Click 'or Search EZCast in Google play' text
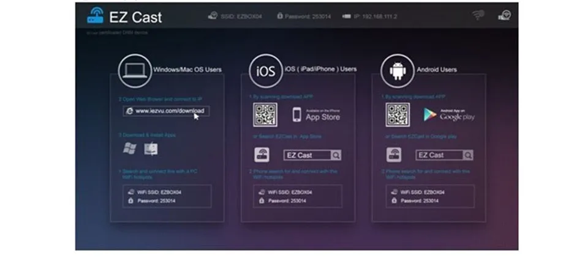Image resolution: width=582 pixels, height=261 pixels. [x=421, y=136]
